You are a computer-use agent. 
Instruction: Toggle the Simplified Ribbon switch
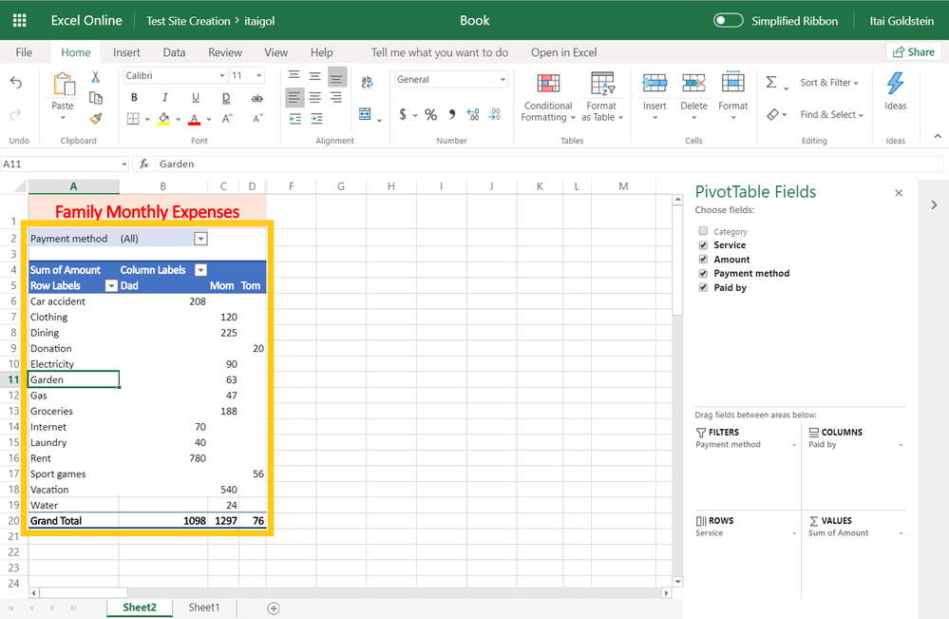pyautogui.click(x=728, y=21)
